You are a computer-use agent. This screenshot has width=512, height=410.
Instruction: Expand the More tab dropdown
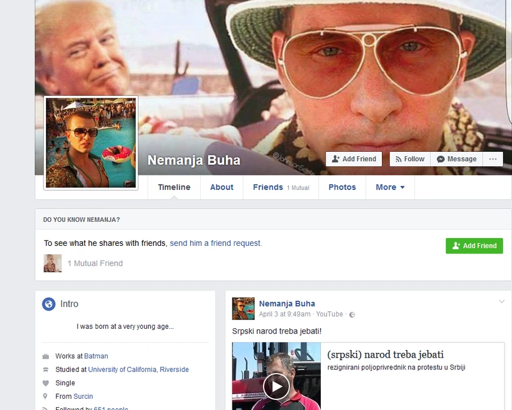(390, 187)
